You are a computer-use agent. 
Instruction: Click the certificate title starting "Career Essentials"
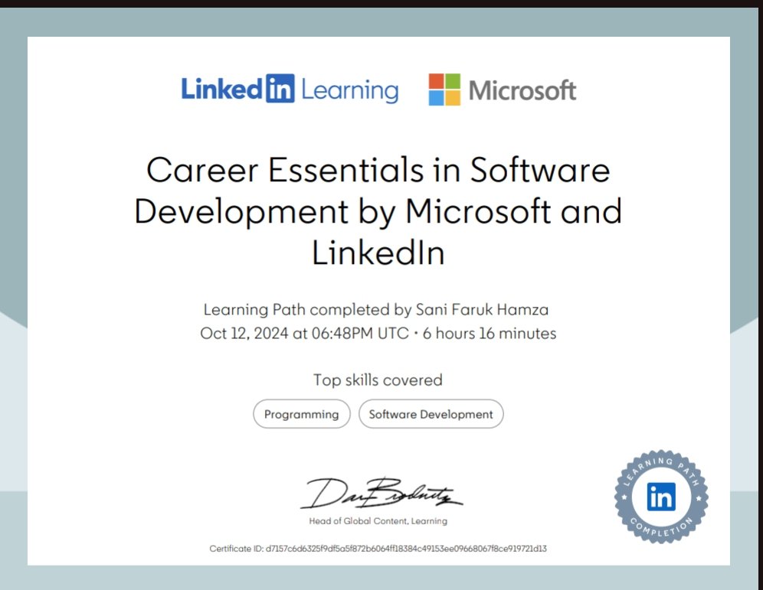(378, 211)
